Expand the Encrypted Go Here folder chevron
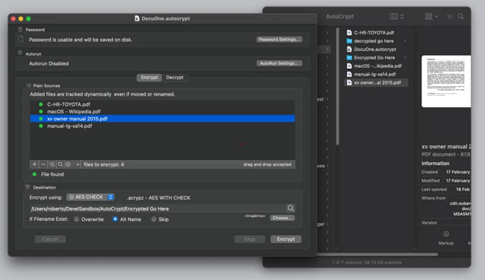The height and width of the screenshot is (280, 485). [405, 58]
